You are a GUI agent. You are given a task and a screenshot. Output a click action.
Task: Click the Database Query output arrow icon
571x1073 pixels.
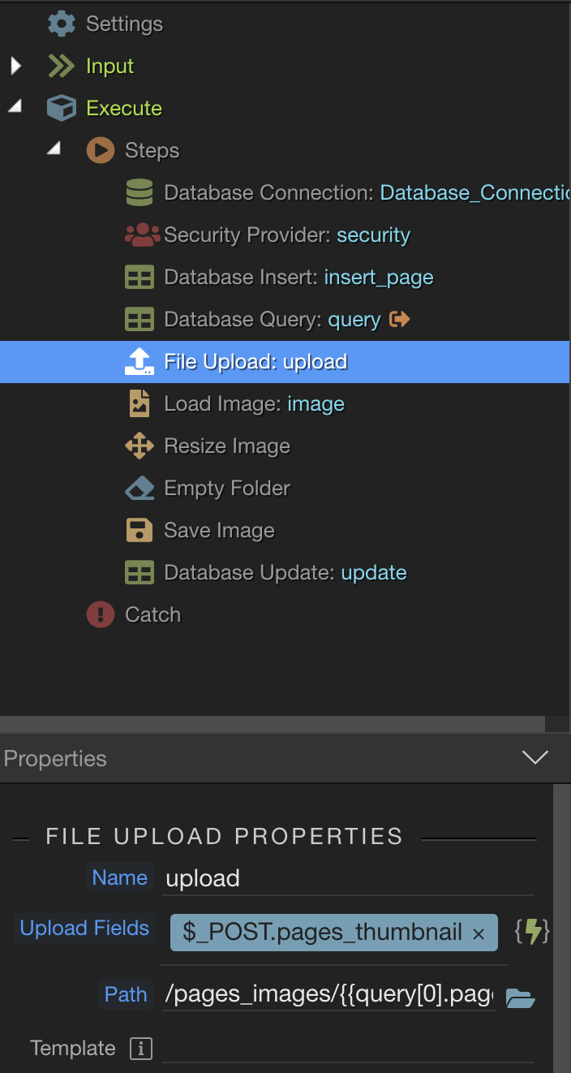(x=400, y=319)
